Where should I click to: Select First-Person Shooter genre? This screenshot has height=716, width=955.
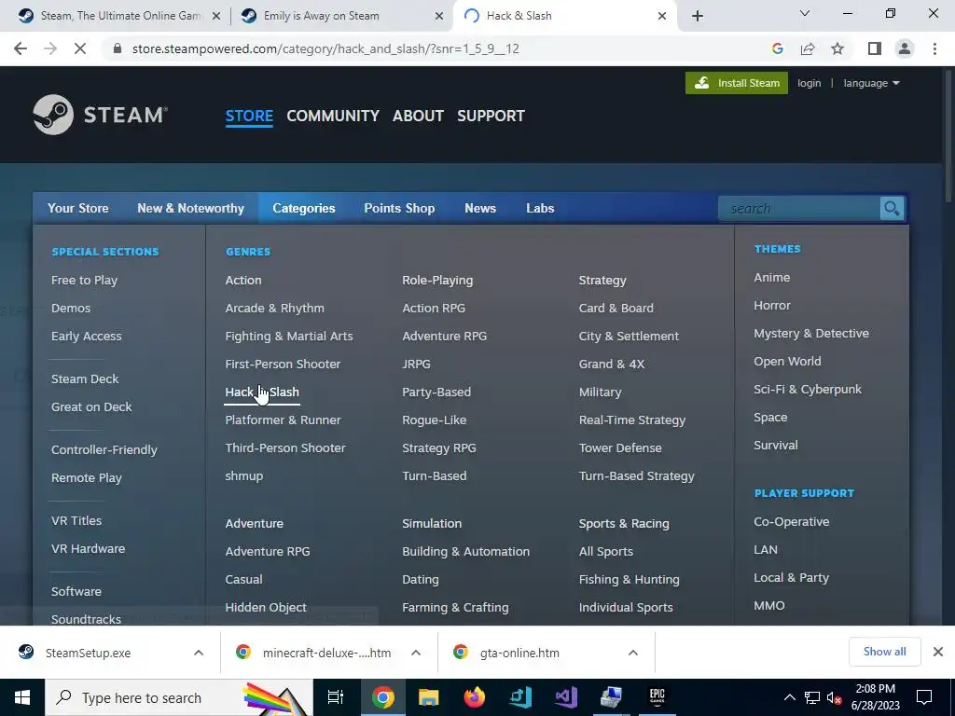pos(283,365)
